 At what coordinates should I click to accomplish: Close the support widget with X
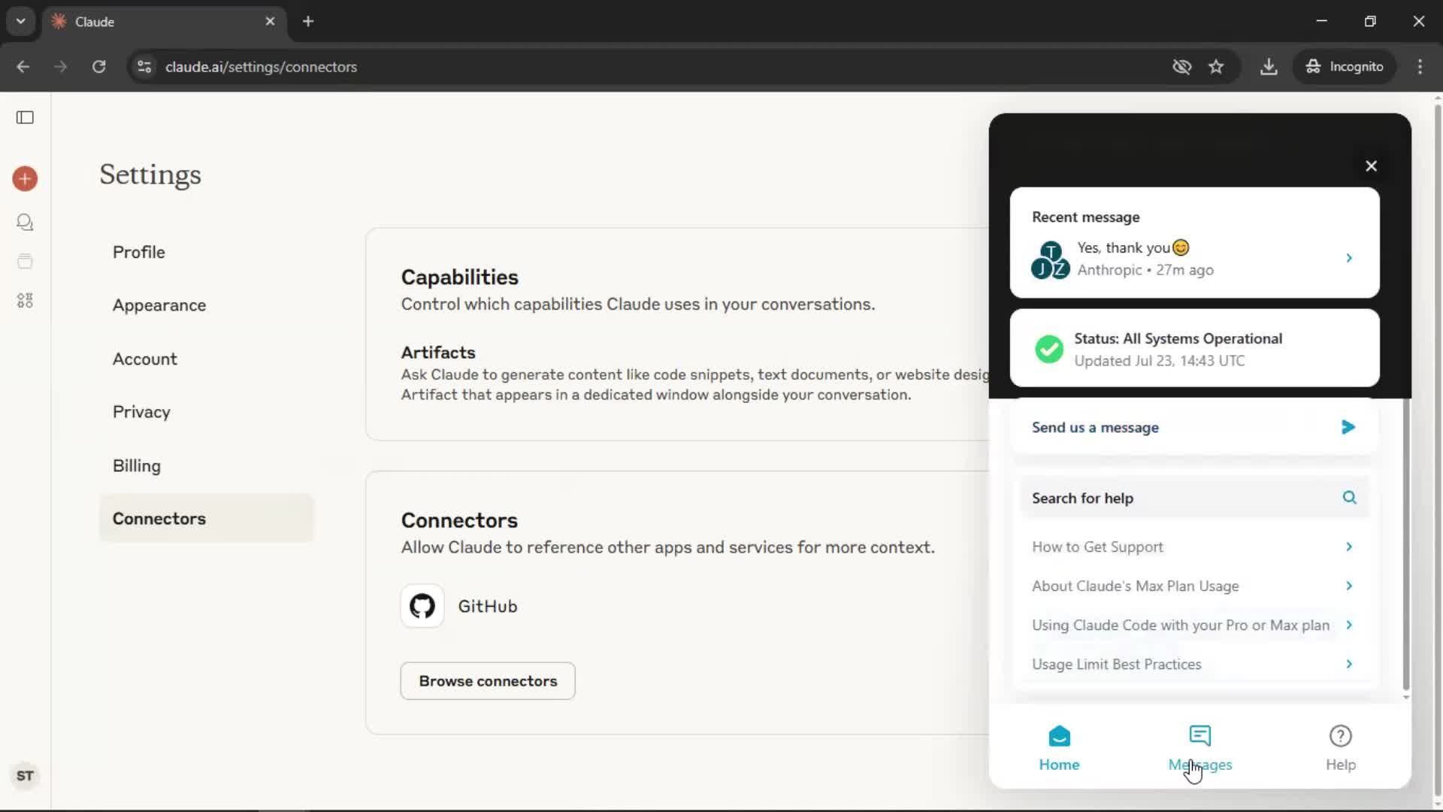coord(1371,166)
